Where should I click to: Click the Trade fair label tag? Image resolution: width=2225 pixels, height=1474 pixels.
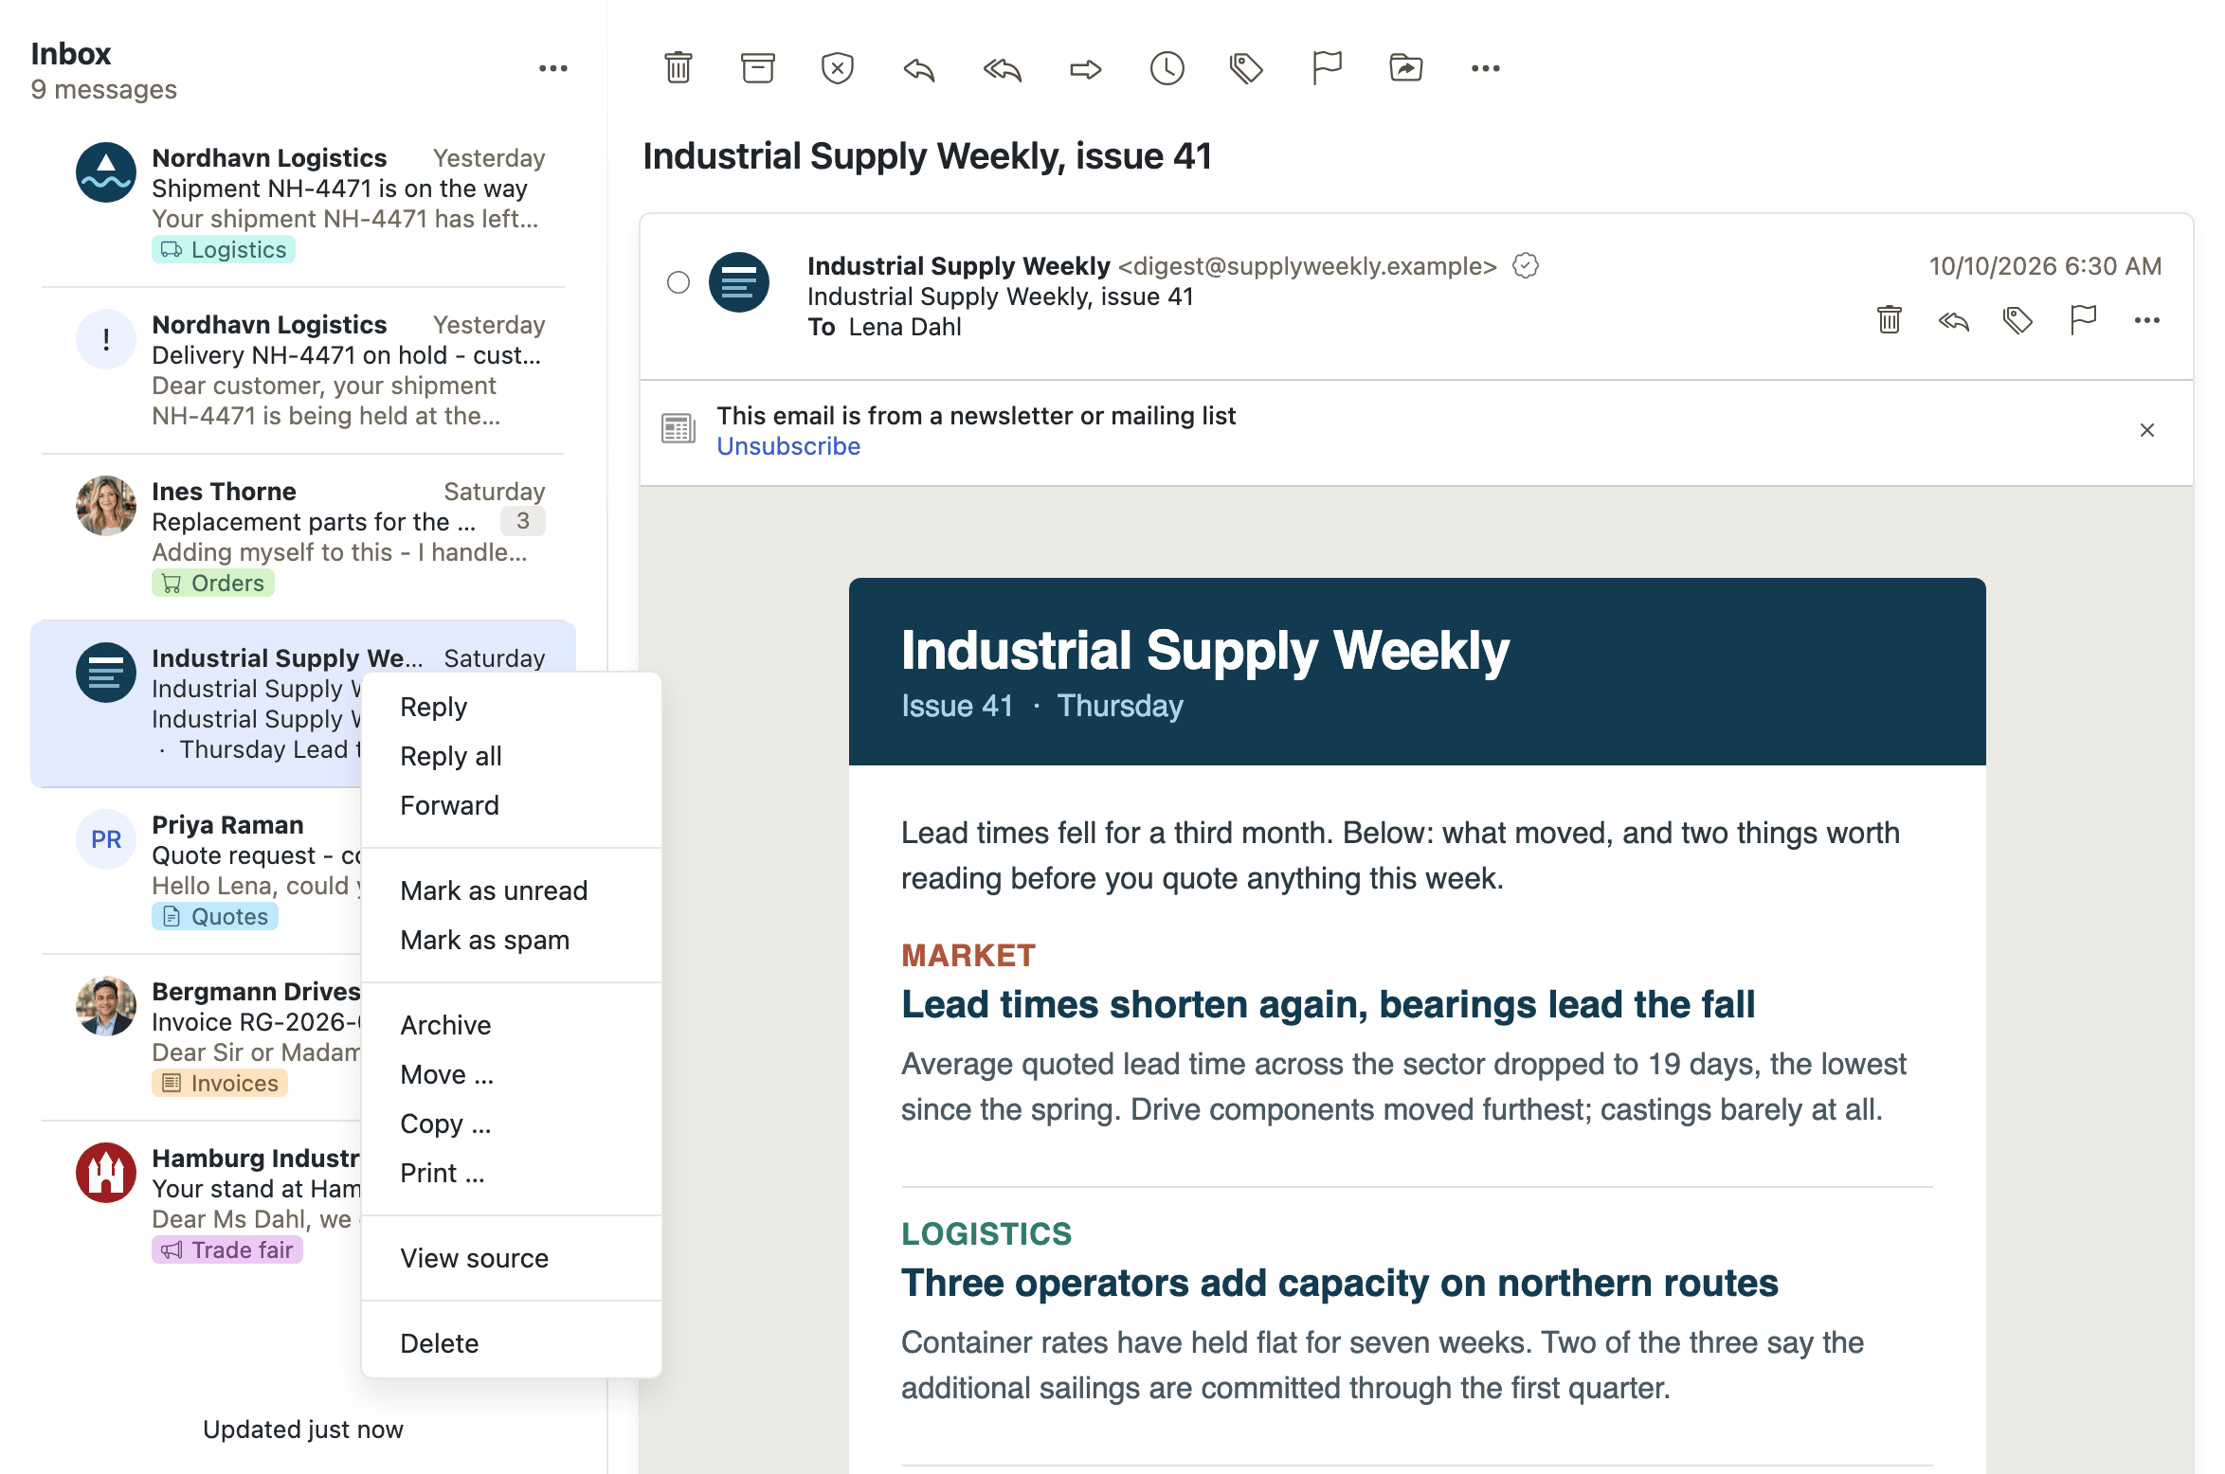(227, 1250)
